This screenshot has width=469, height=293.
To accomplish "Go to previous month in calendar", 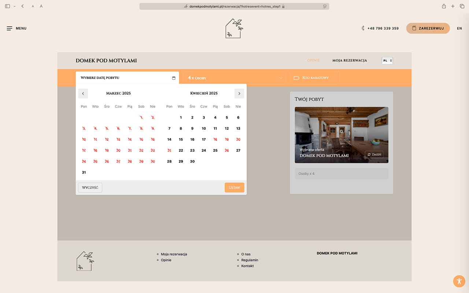I will (x=83, y=93).
